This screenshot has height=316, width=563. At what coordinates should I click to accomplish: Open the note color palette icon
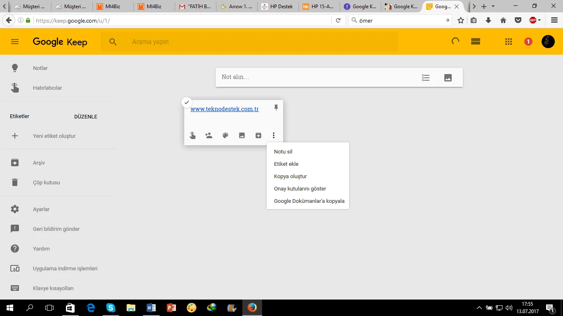click(x=225, y=135)
